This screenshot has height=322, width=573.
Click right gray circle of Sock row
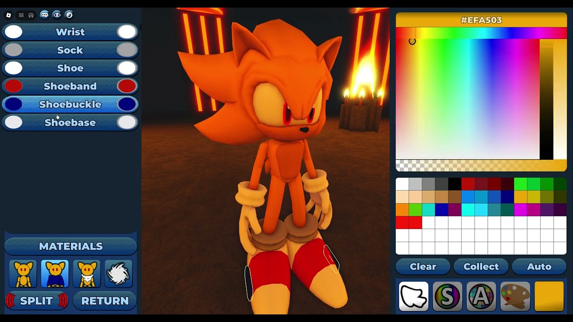[x=127, y=50]
